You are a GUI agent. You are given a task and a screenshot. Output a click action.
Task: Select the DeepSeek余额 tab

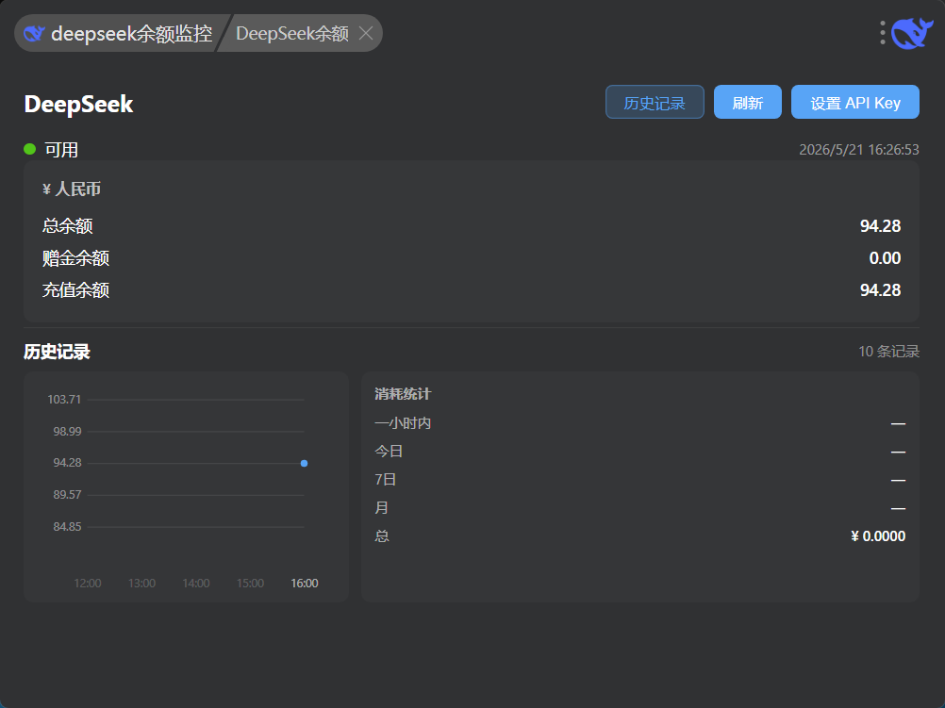292,33
